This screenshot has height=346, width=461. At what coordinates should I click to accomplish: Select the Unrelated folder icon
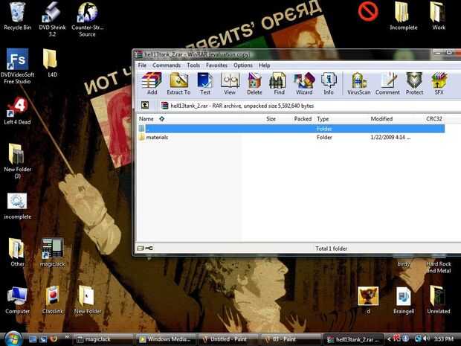pyautogui.click(x=439, y=301)
